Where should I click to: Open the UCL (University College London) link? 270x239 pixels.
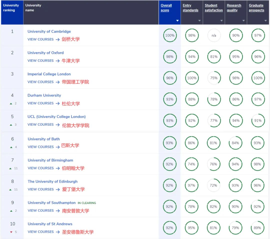click(x=56, y=117)
